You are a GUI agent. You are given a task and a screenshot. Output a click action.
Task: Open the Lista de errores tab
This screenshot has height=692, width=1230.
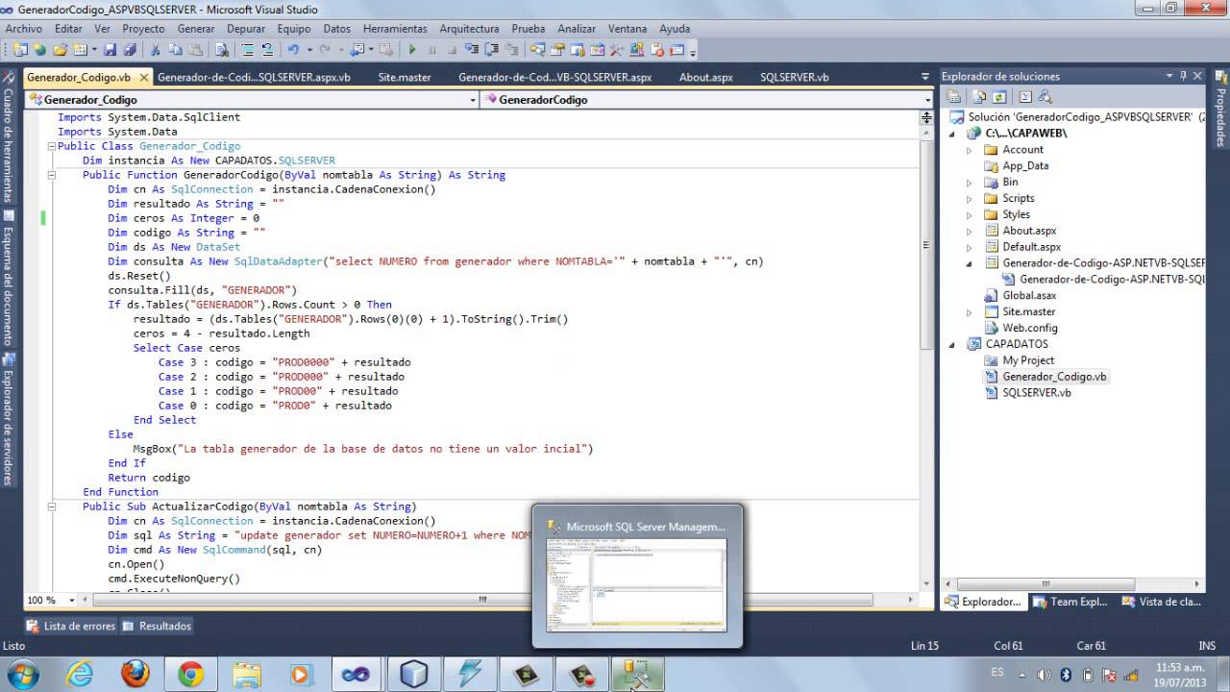[70, 626]
